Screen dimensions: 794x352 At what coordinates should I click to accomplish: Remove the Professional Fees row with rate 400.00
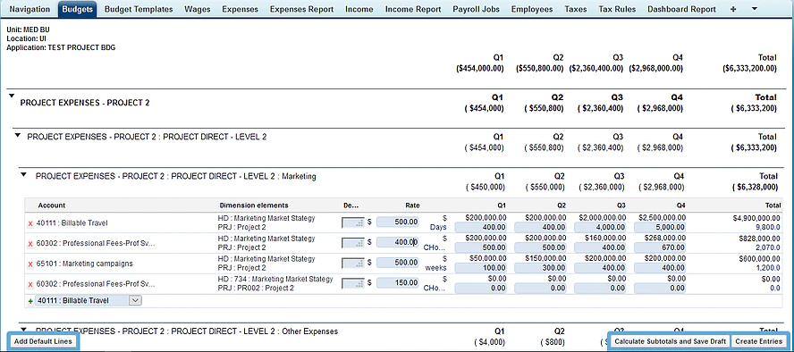(x=30, y=244)
